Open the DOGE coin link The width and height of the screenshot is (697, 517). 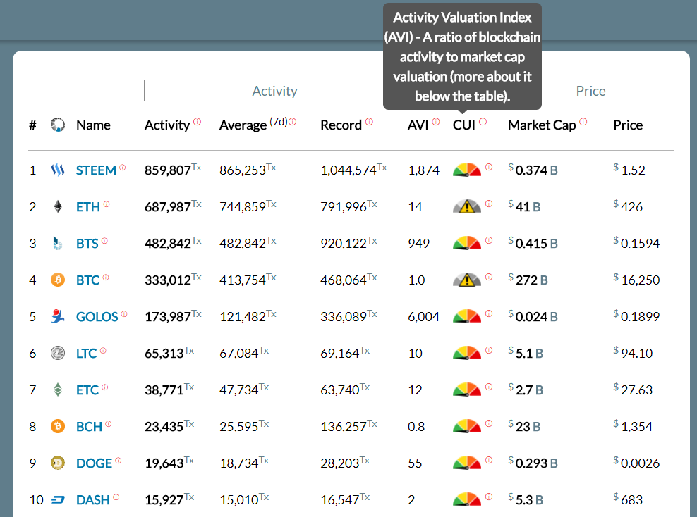coord(95,463)
